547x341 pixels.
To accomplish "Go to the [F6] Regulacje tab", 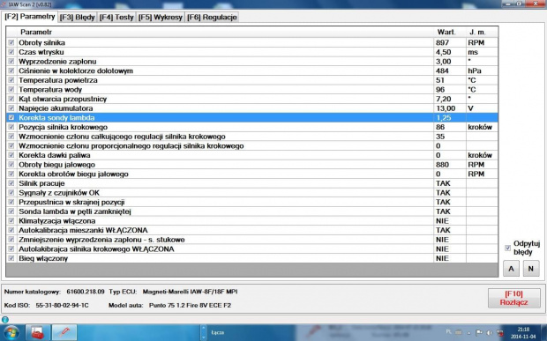I will 212,17.
